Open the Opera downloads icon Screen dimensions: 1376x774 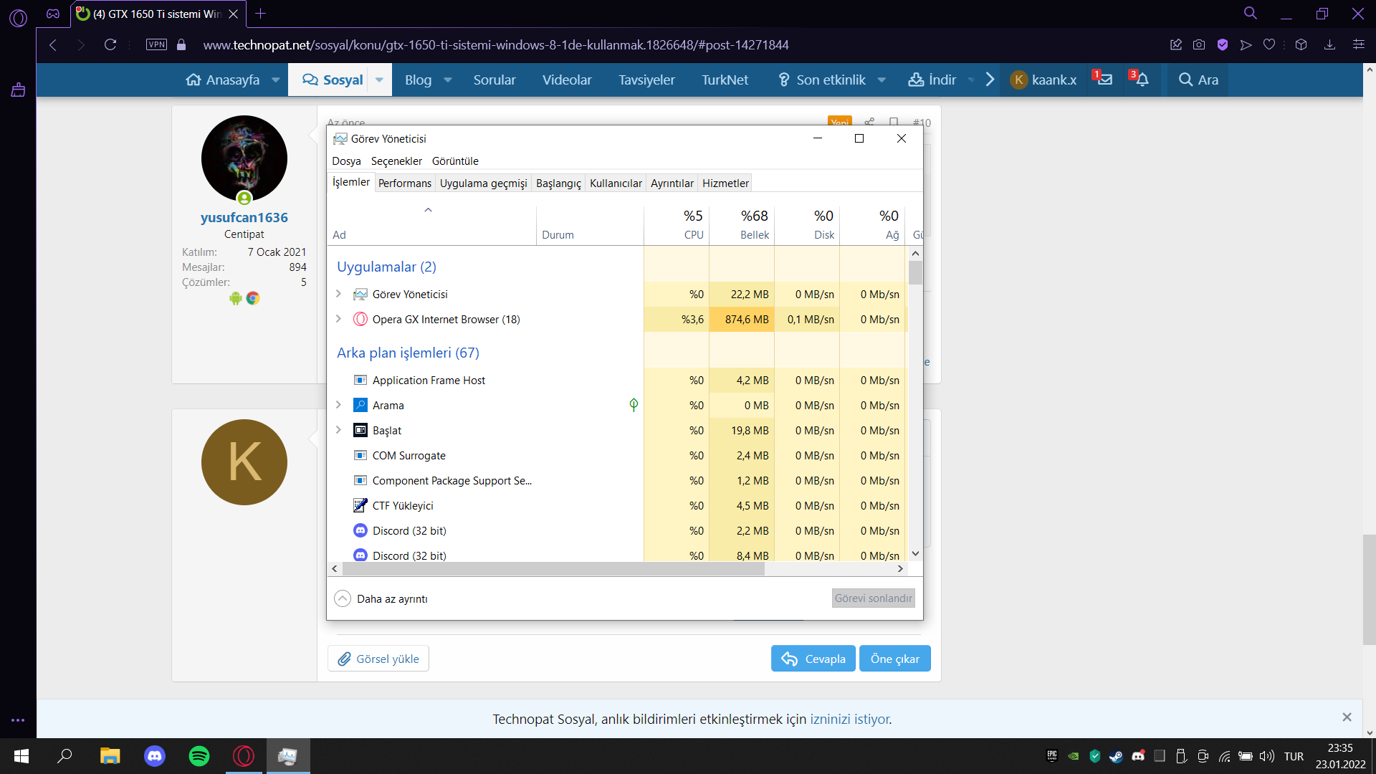[1329, 44]
